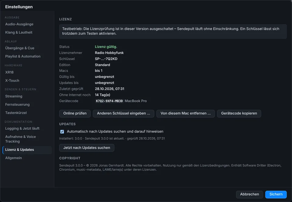
Task: Click installed version status line
Action: (x=112, y=139)
